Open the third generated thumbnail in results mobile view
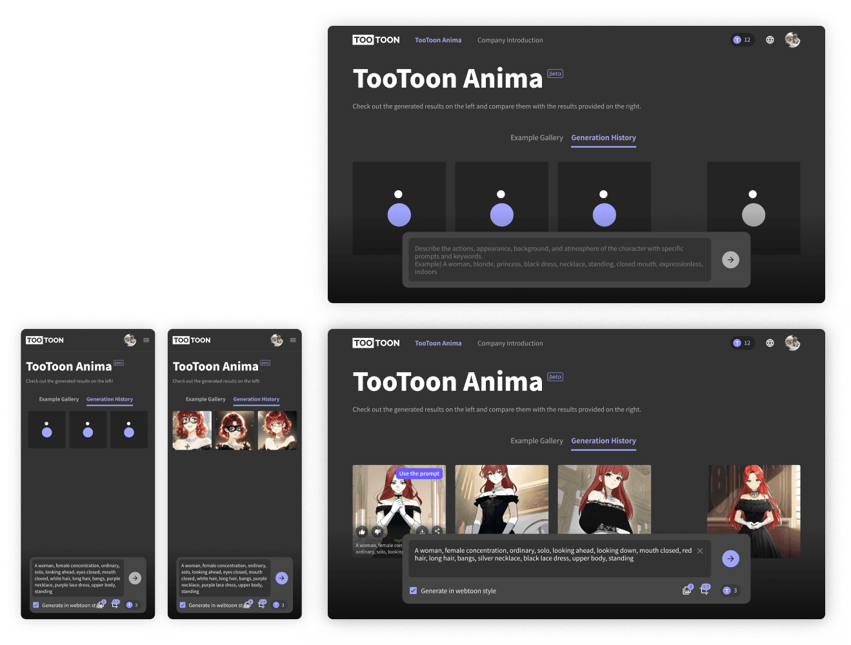This screenshot has width=851, height=645. pos(277,430)
